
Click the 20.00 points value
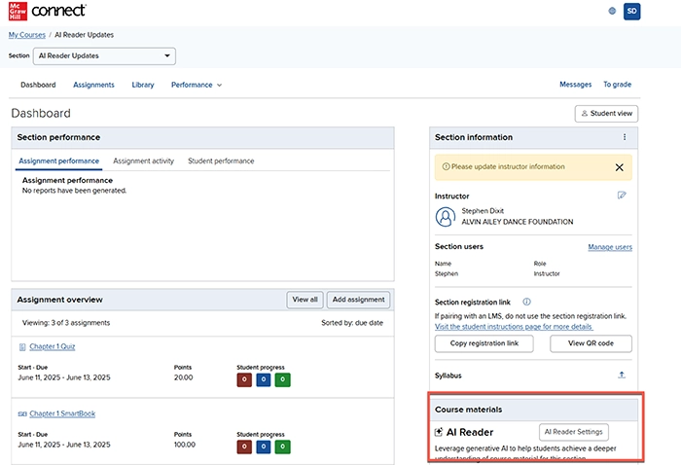point(183,377)
